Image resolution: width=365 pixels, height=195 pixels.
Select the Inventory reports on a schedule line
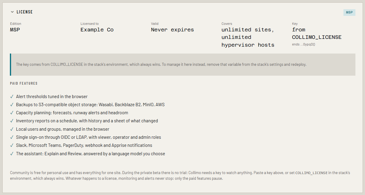[x=87, y=121]
